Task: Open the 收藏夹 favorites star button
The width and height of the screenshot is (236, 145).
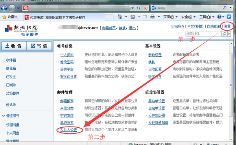Action: point(10,17)
